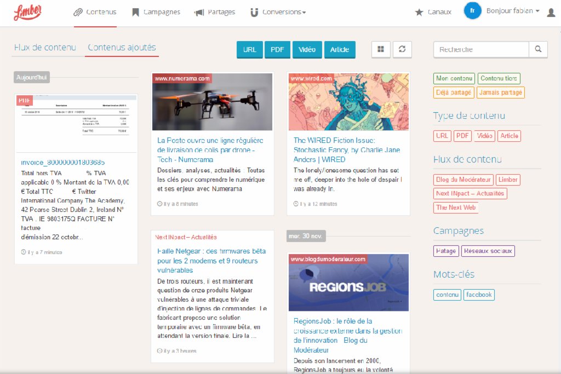The height and width of the screenshot is (374, 561).
Task: Open the WIRED illustration thumbnail
Action: [x=348, y=102]
